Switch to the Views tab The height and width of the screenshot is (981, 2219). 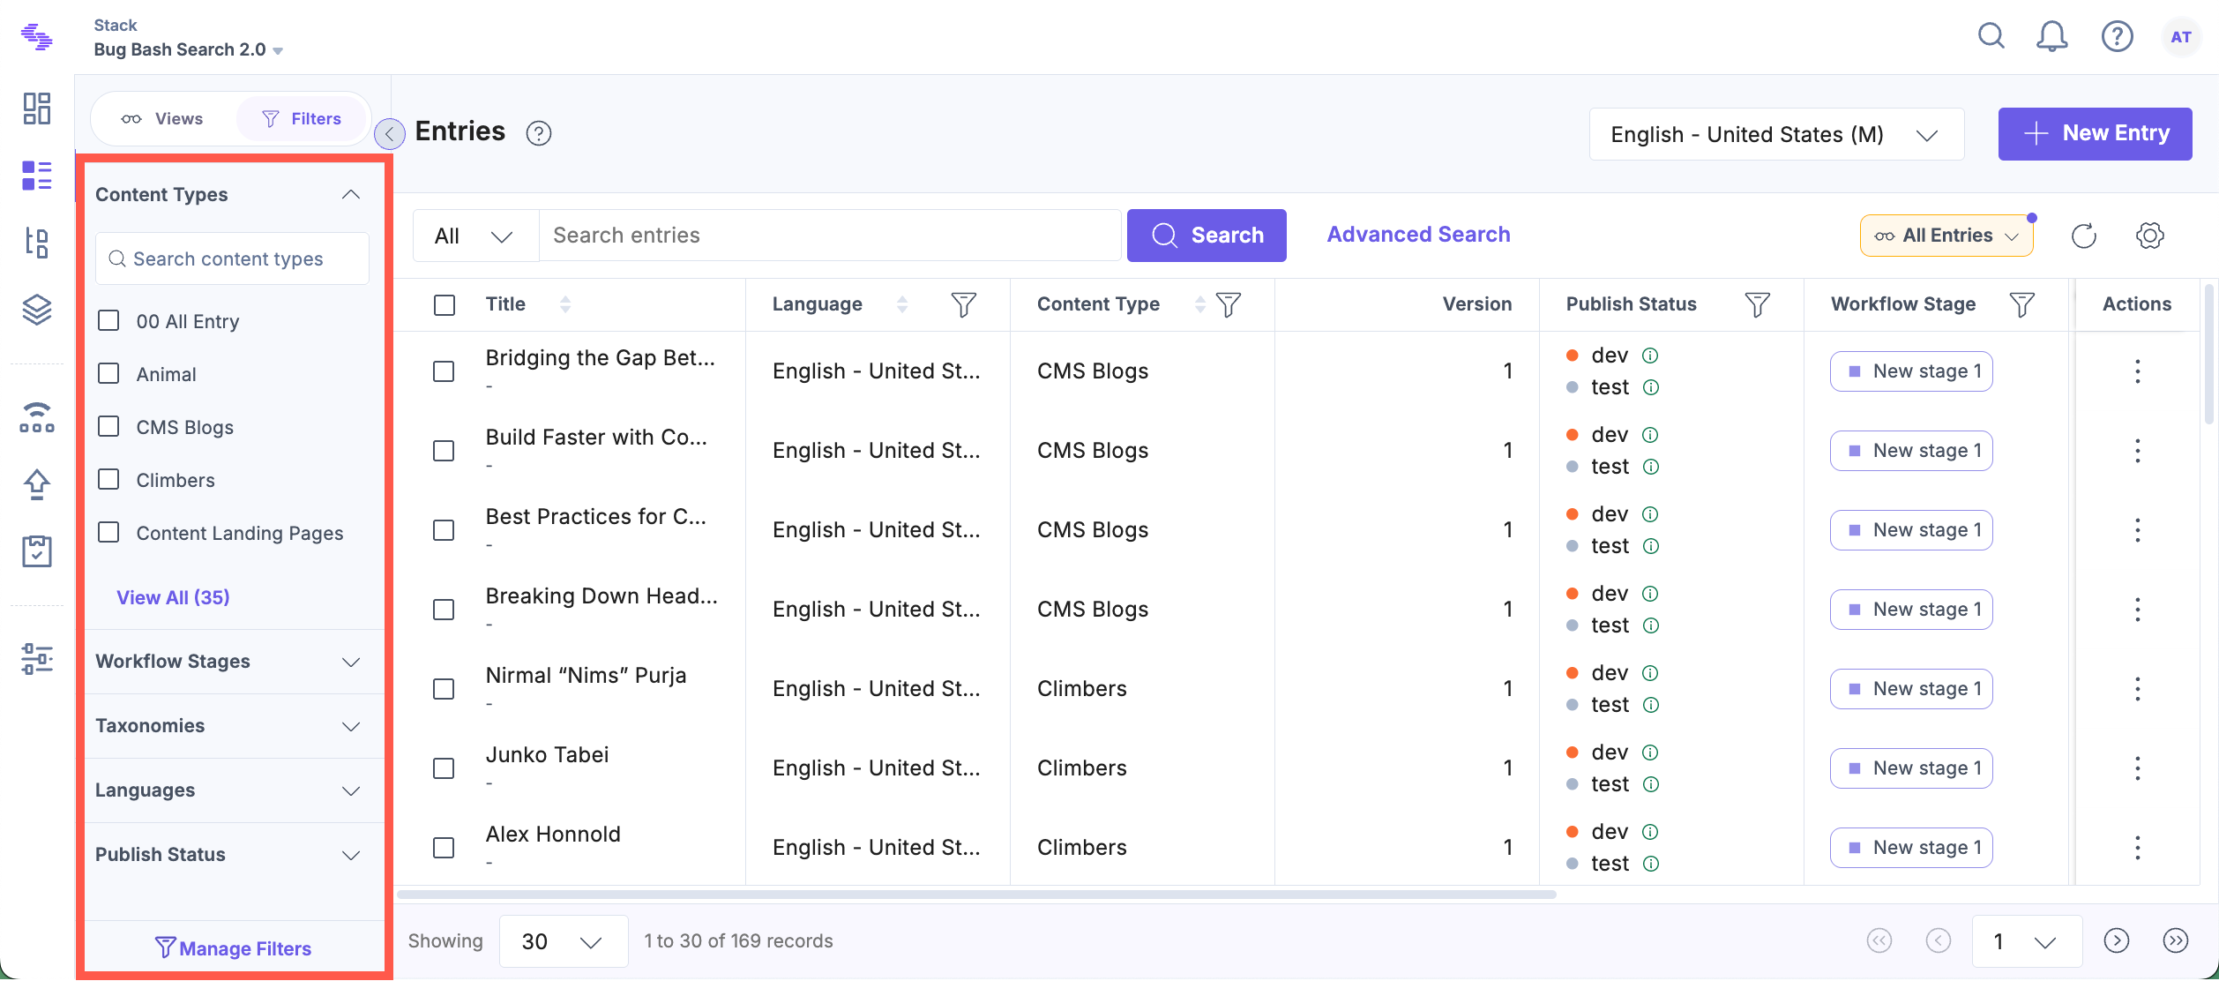click(x=162, y=119)
